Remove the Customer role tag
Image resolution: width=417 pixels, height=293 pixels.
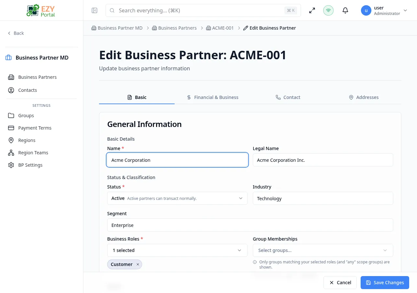point(137,264)
